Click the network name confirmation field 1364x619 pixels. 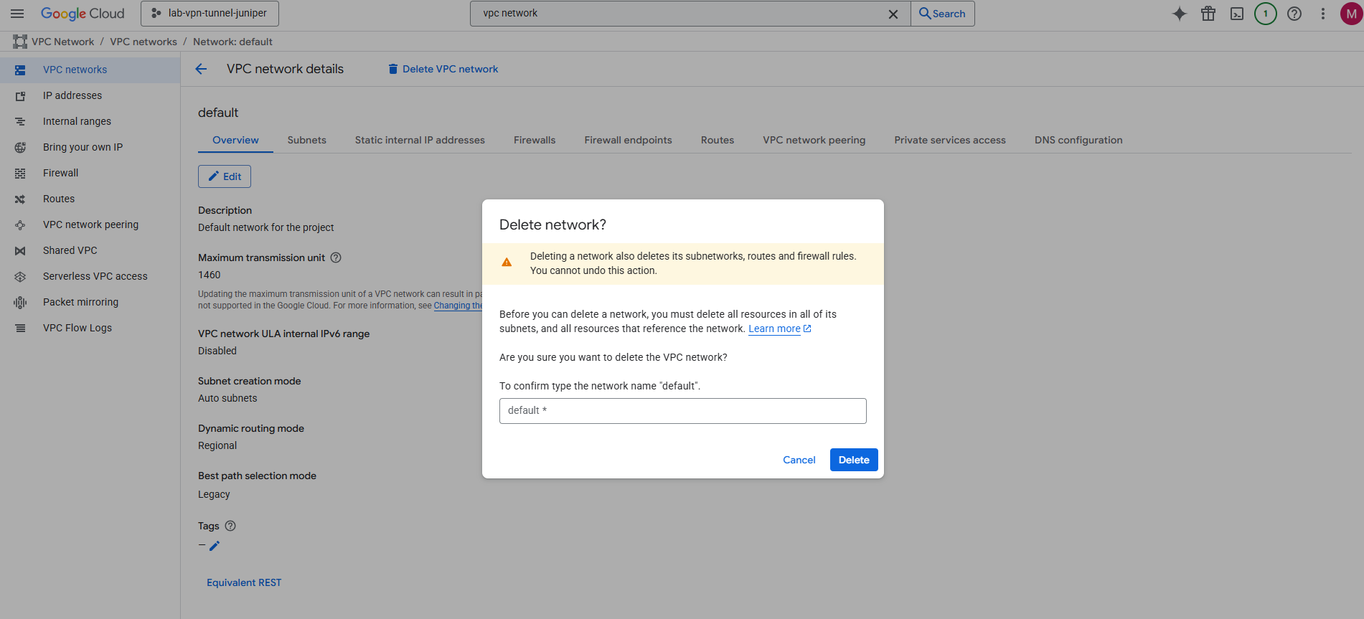pyautogui.click(x=683, y=411)
